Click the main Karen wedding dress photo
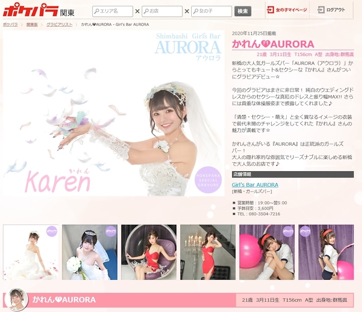The height and width of the screenshot is (312, 362). click(114, 113)
